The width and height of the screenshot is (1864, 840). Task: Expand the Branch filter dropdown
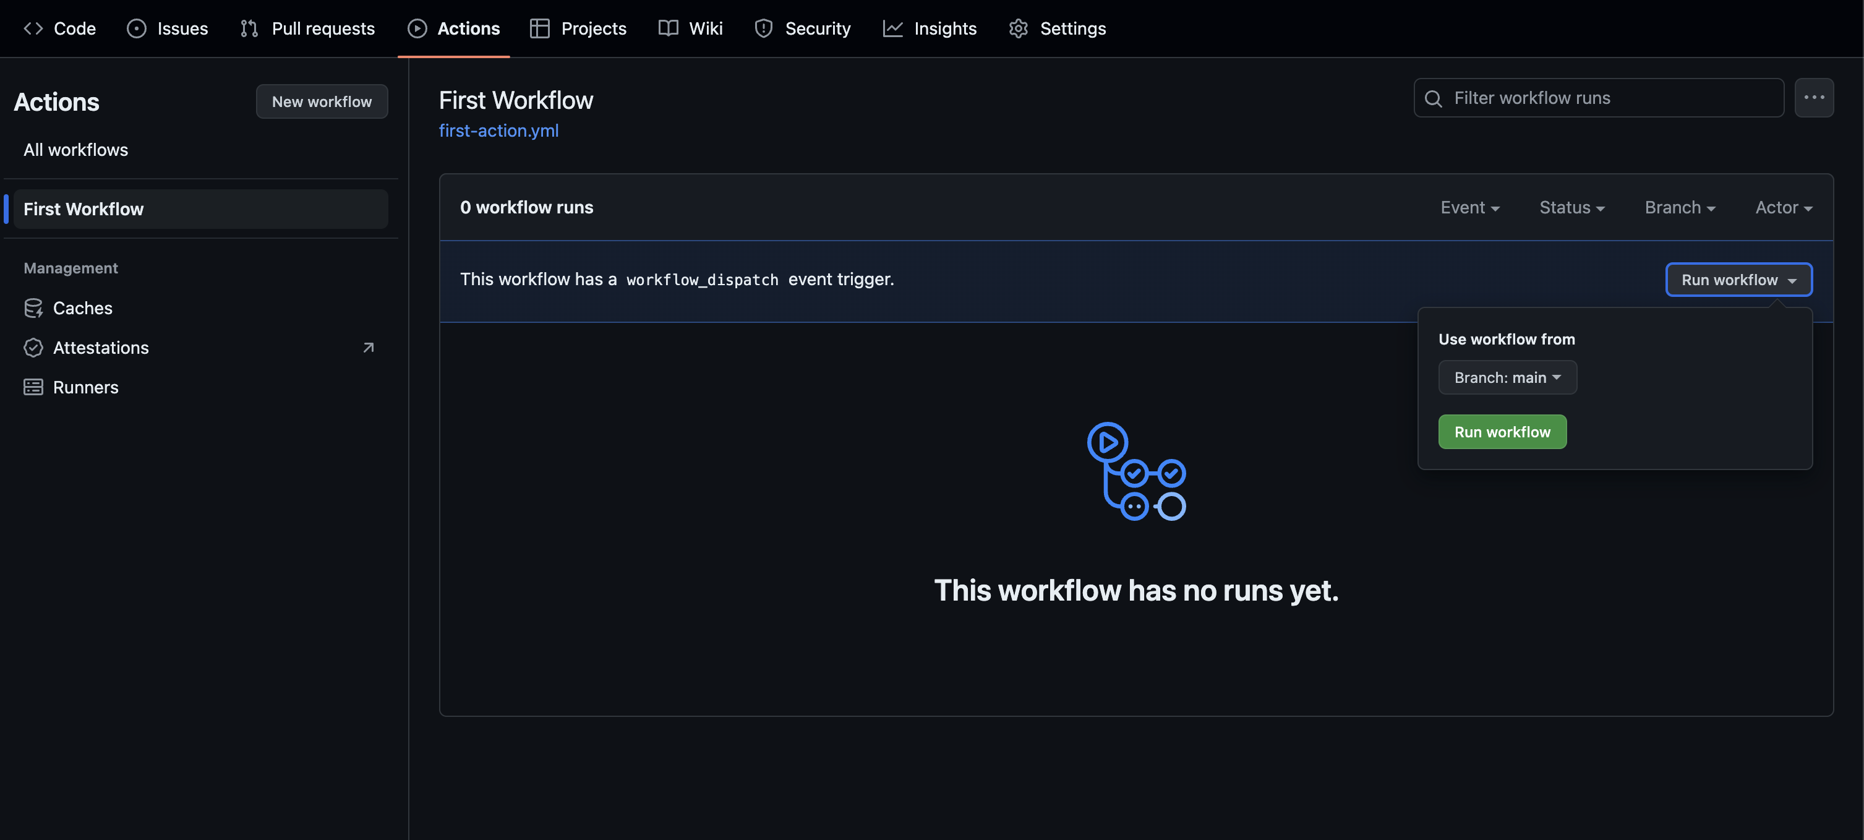coord(1680,208)
